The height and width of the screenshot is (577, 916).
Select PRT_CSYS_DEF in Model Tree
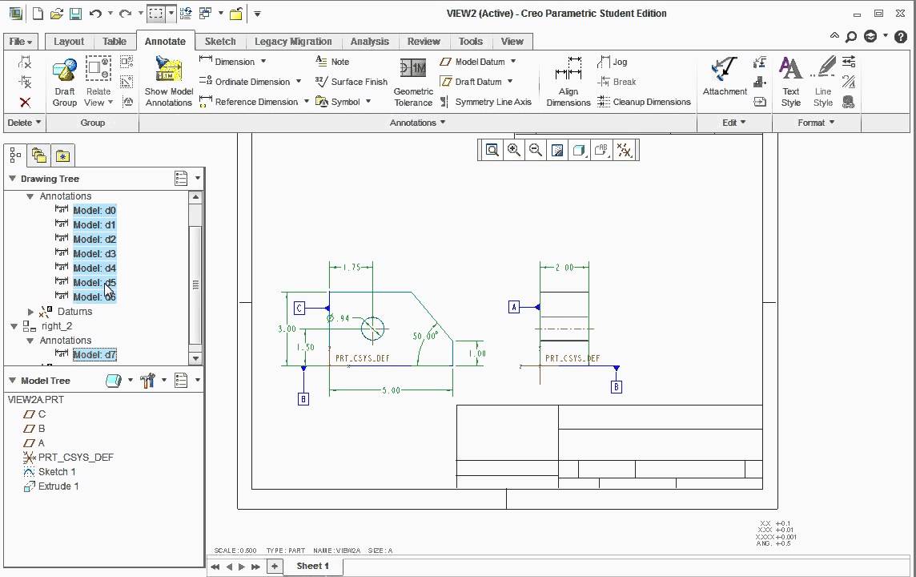tap(75, 457)
